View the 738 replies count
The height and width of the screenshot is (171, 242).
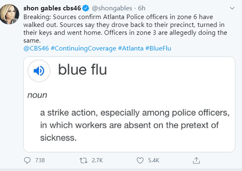40,160
